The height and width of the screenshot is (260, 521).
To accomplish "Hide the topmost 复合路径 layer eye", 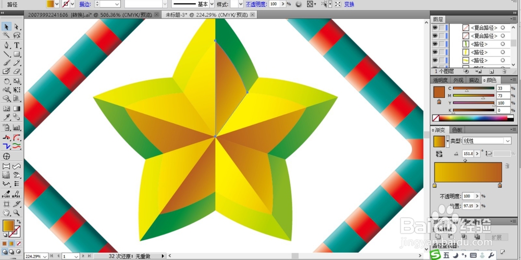I will pos(435,28).
